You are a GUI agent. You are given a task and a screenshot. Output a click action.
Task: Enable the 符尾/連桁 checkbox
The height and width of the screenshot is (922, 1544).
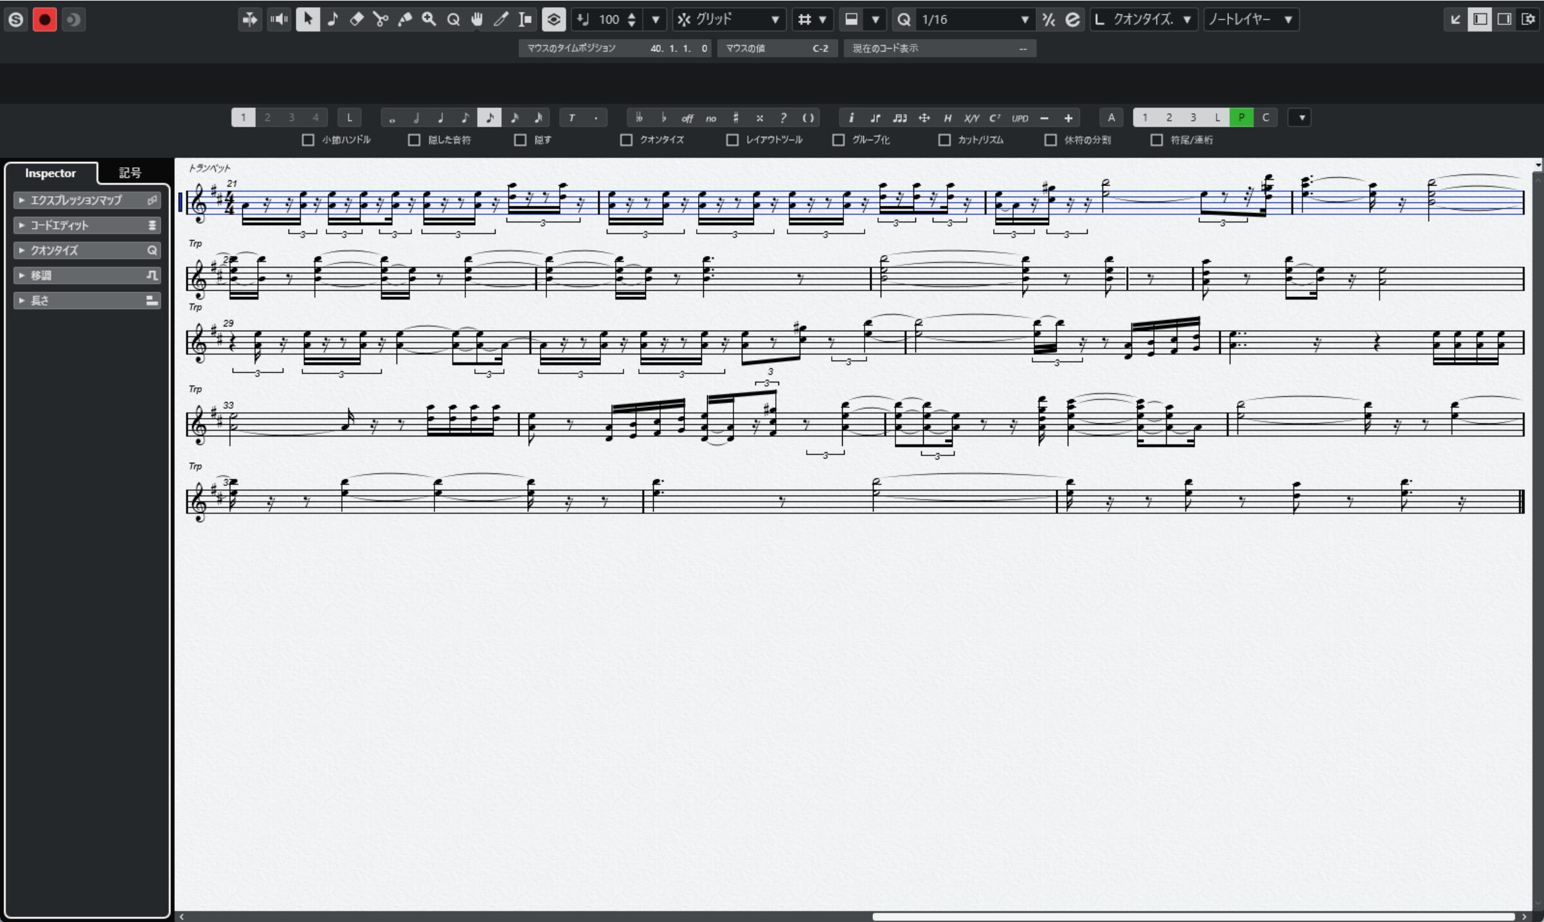[1156, 140]
